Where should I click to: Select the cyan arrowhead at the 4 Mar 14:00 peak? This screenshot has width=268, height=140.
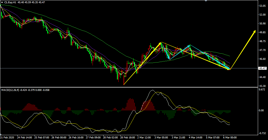point(189,46)
